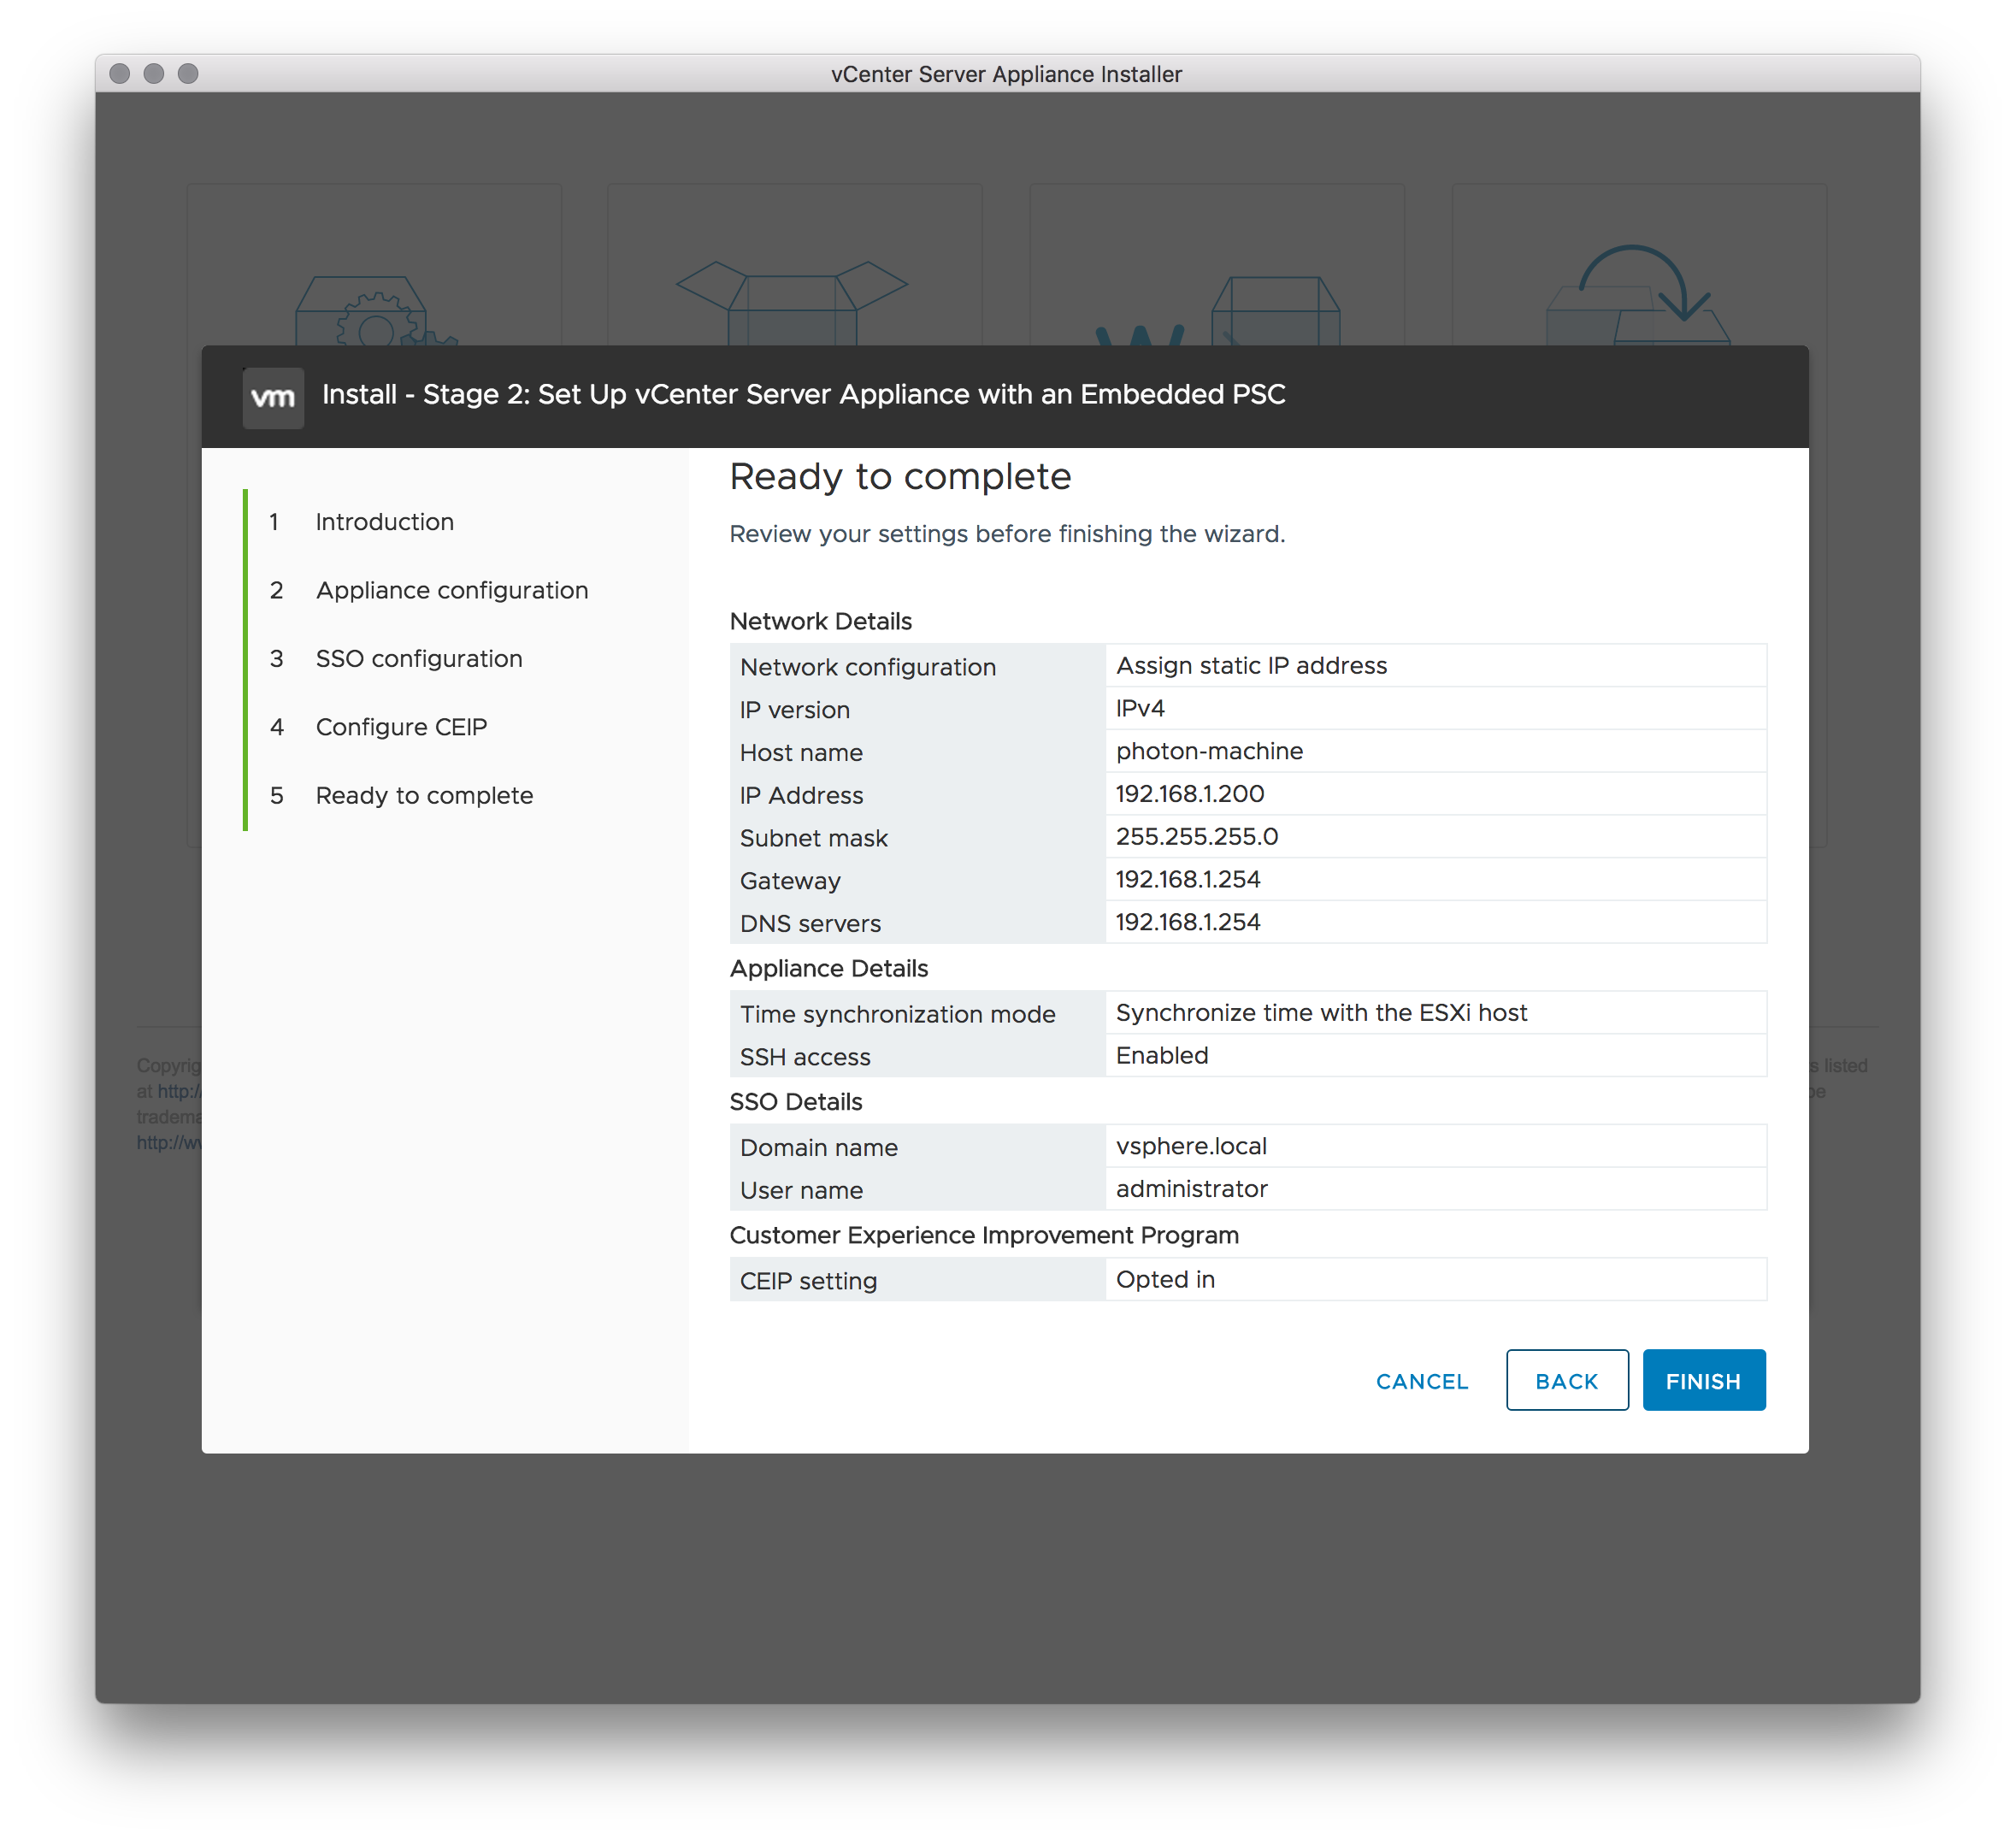Maximize the installer window

pos(188,73)
